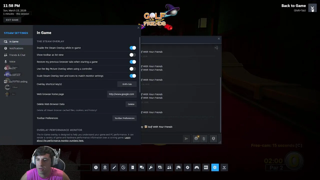
Task: Open Friends & Chat settings section
Action: 16,55
